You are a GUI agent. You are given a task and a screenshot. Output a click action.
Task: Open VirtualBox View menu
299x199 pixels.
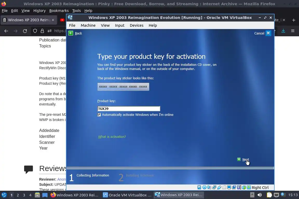105,25
